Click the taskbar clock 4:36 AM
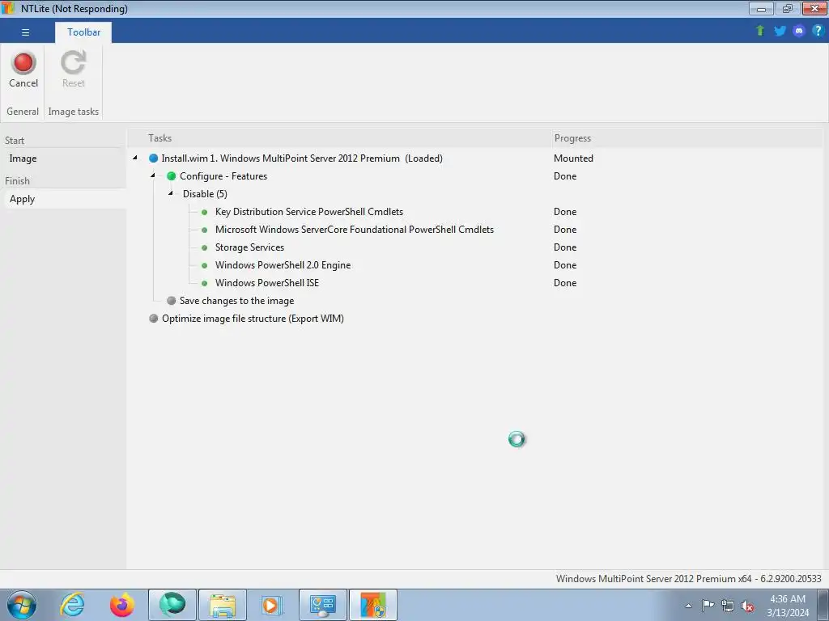The height and width of the screenshot is (621, 829). pos(788,599)
